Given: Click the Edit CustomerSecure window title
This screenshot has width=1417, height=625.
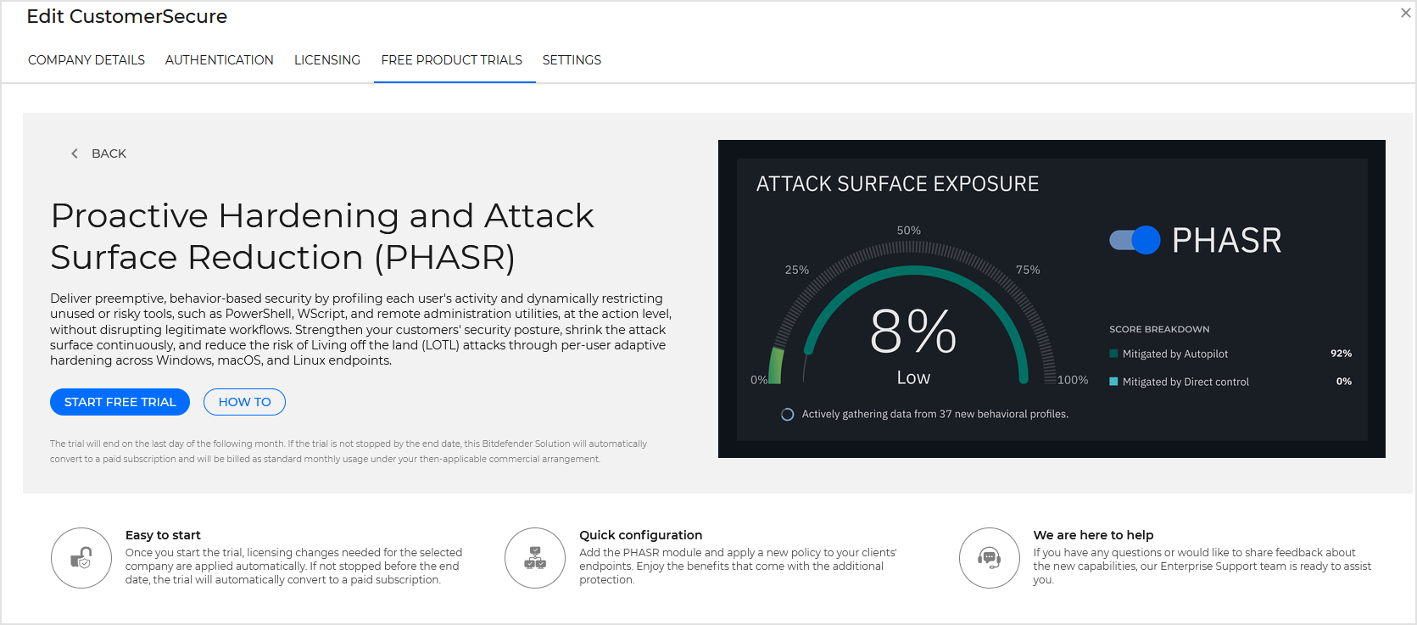Looking at the screenshot, I should pos(127,16).
